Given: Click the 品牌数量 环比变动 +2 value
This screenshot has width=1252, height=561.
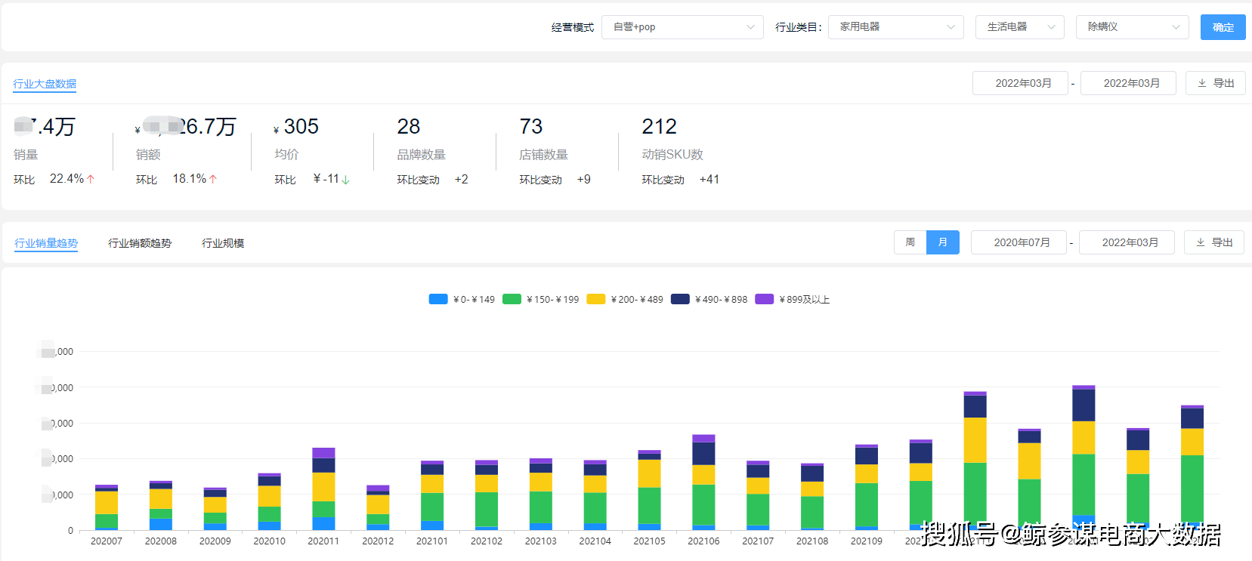Looking at the screenshot, I should click(462, 180).
